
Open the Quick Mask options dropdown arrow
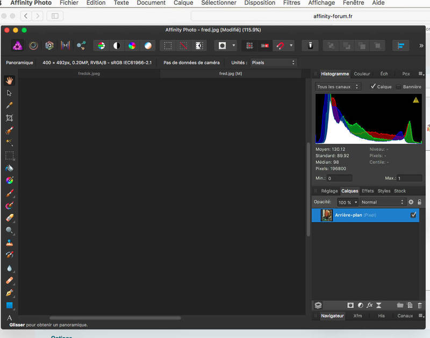click(234, 46)
